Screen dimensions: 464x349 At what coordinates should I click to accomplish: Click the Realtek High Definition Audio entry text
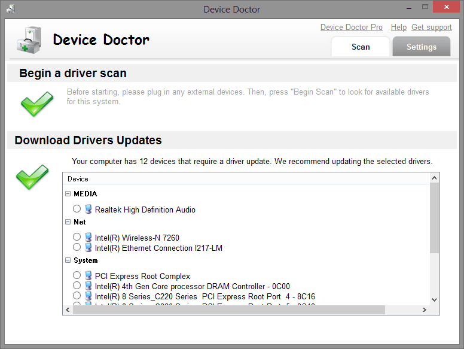click(145, 210)
